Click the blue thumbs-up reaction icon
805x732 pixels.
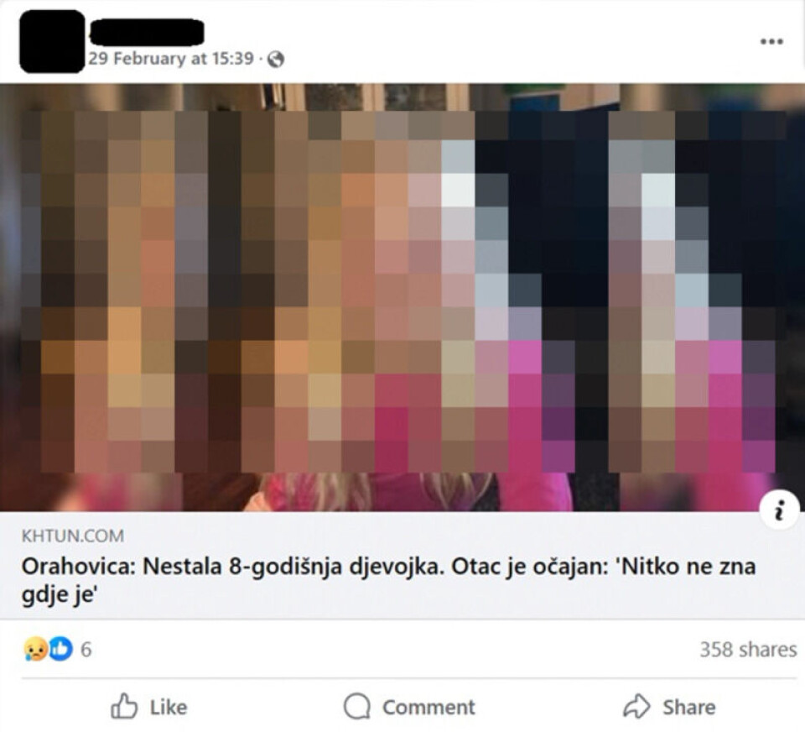click(60, 649)
